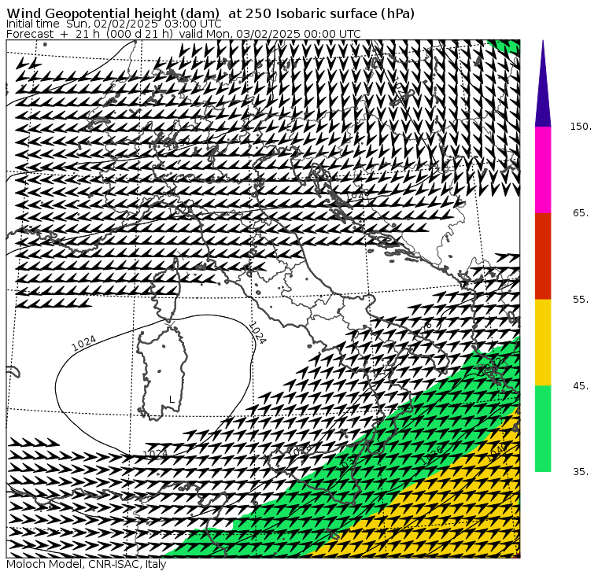
Task: Click the 'L' low marker over southern Sardinia
Action: click(x=172, y=400)
